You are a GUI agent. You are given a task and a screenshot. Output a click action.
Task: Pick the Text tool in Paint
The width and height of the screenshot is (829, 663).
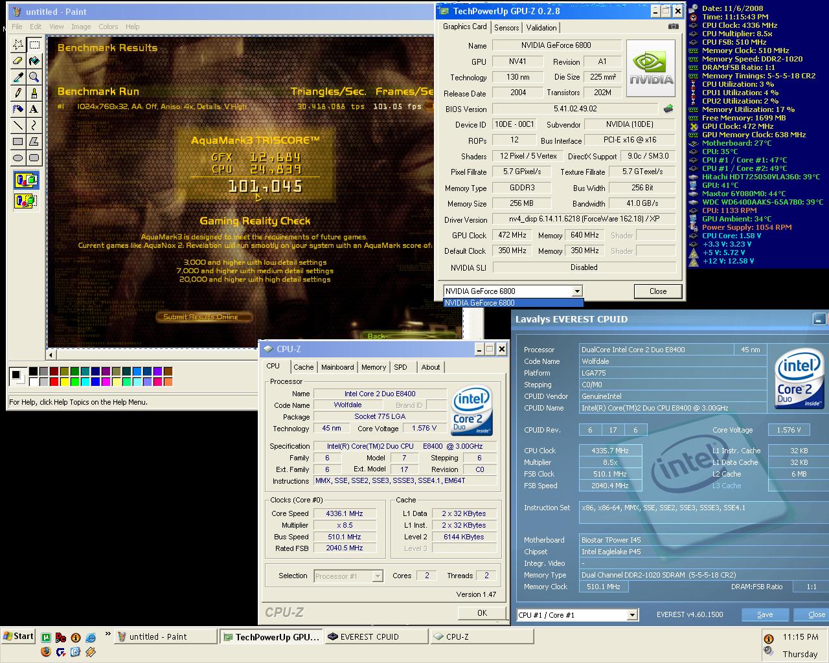tap(34, 109)
